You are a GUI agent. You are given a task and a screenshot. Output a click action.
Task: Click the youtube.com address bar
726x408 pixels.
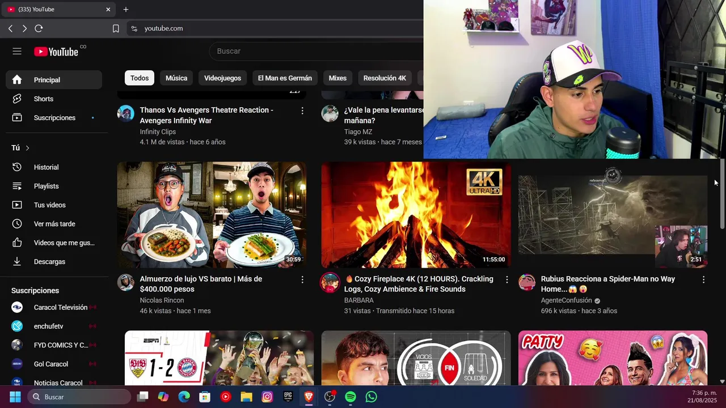pyautogui.click(x=275, y=28)
